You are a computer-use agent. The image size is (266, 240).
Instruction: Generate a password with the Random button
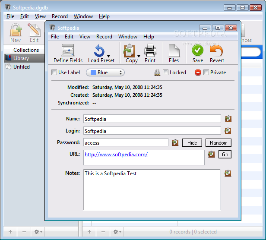click(218, 142)
